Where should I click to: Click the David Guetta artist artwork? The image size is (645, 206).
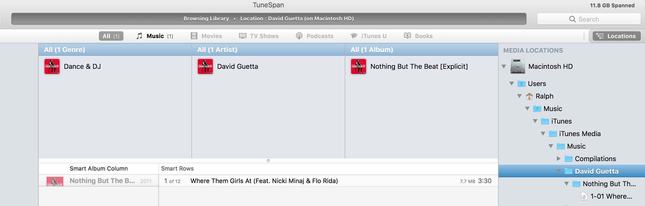[x=205, y=66]
